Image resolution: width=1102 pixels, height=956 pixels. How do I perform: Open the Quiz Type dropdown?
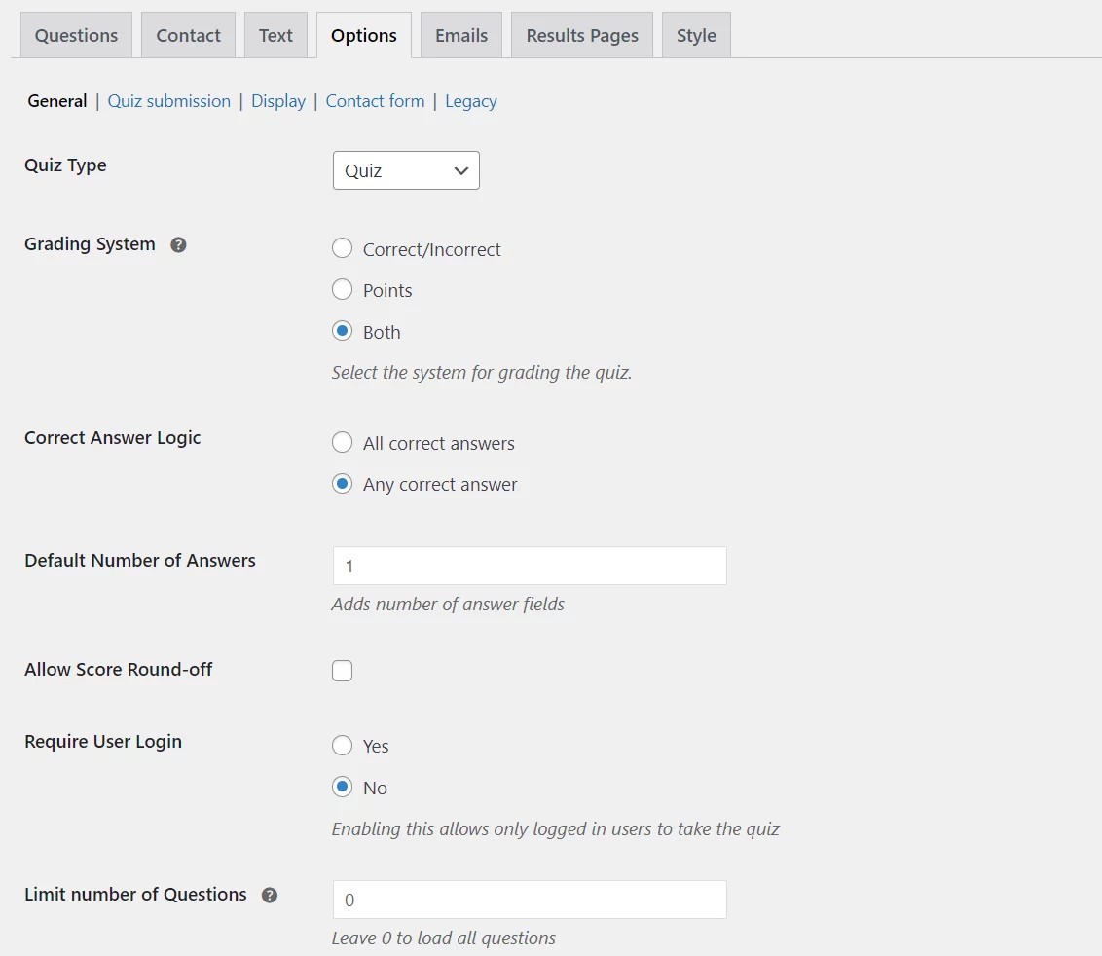coord(406,170)
